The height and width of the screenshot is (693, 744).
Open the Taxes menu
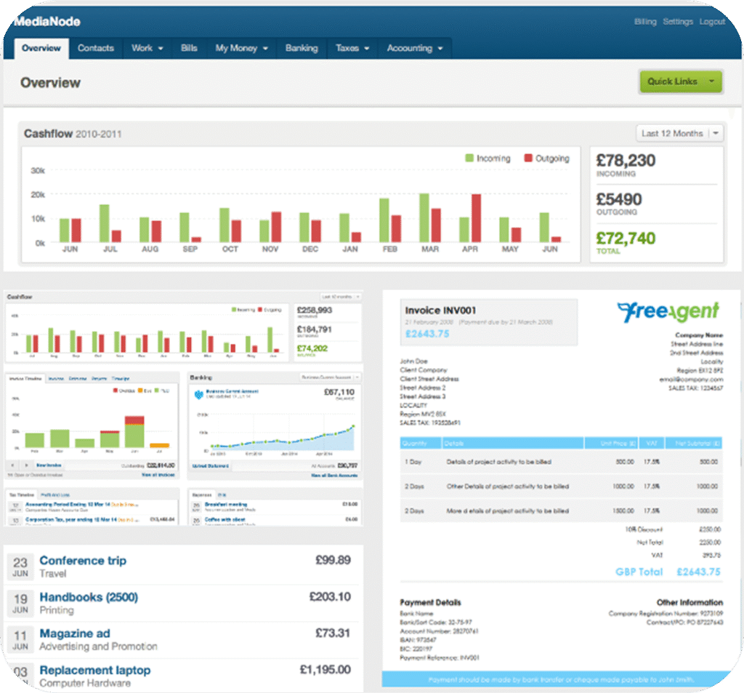352,48
